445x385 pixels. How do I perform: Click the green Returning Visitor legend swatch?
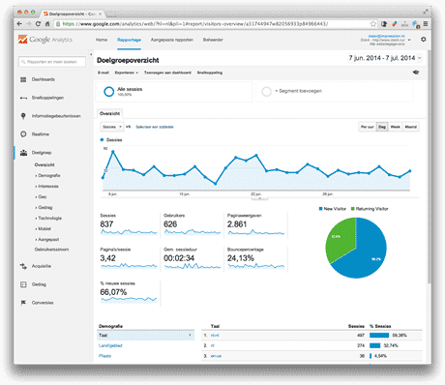(353, 209)
